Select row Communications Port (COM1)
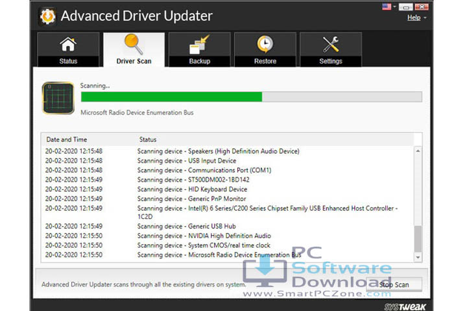Screen dimensions: 467x311 click(x=228, y=170)
